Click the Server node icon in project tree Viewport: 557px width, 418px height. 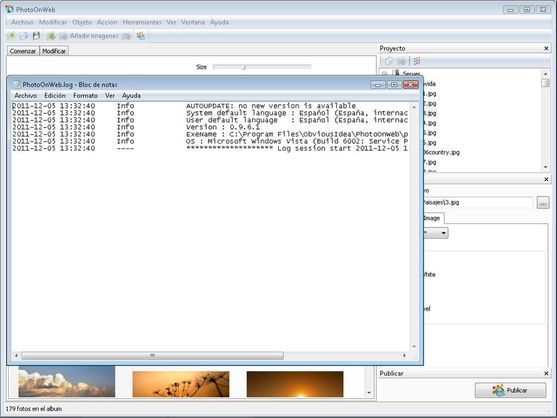[396, 73]
